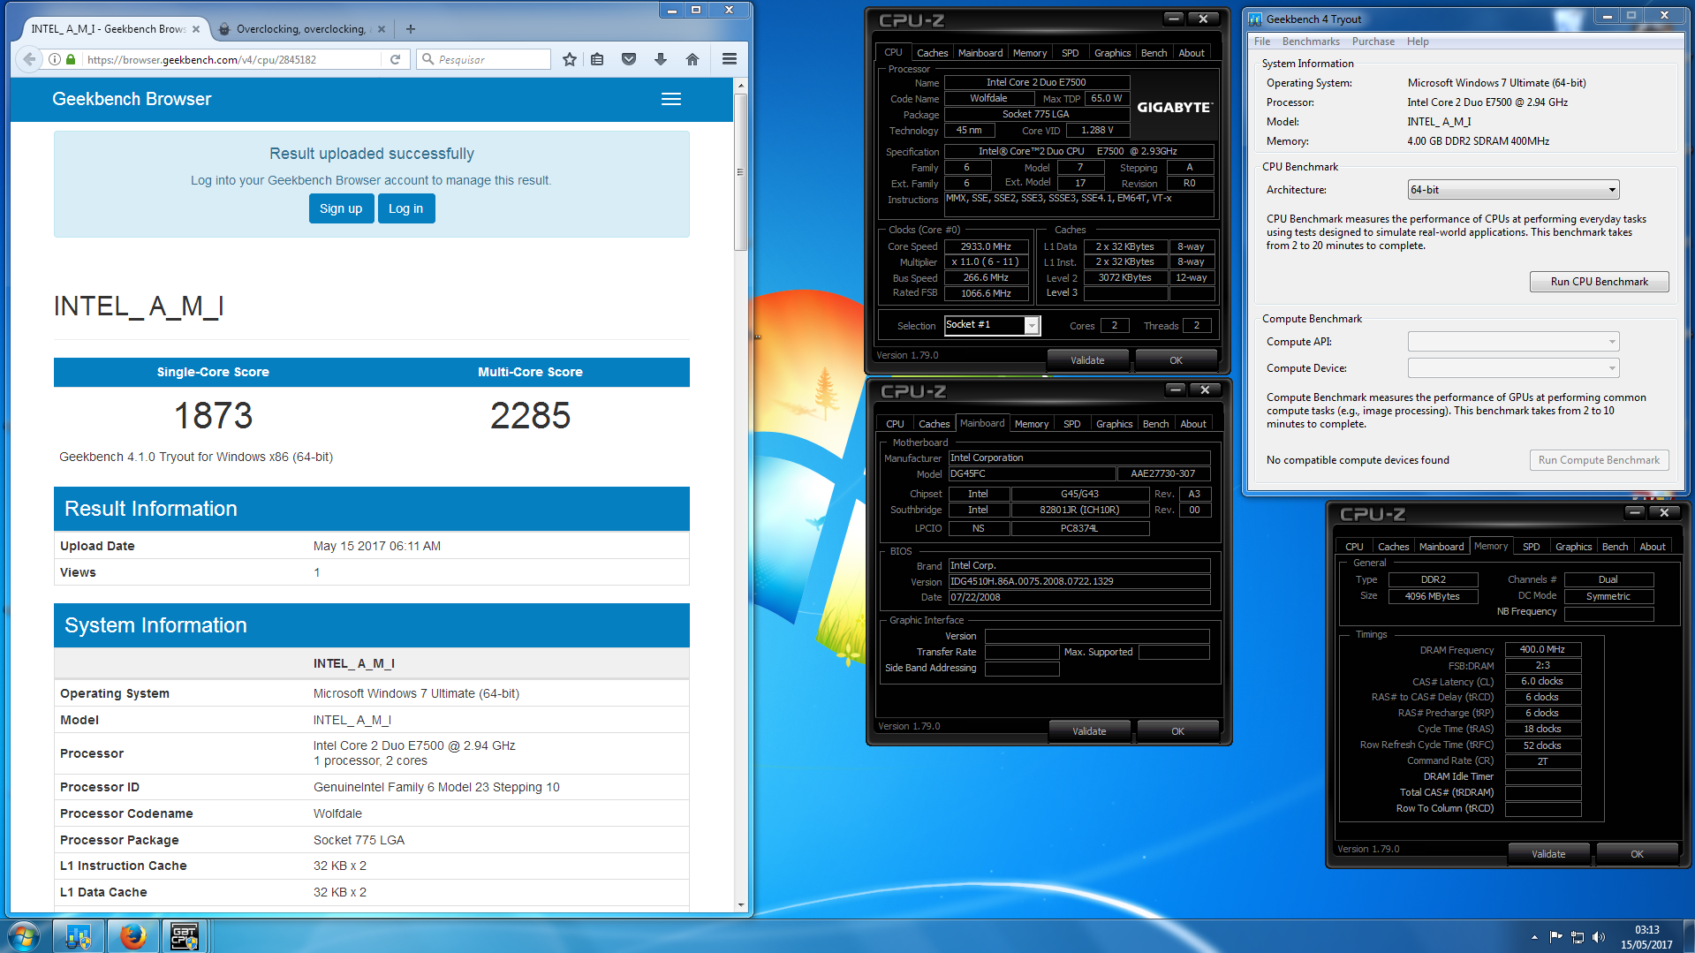Open About tab in top CPU-Z window
This screenshot has width=1695, height=953.
1192,53
